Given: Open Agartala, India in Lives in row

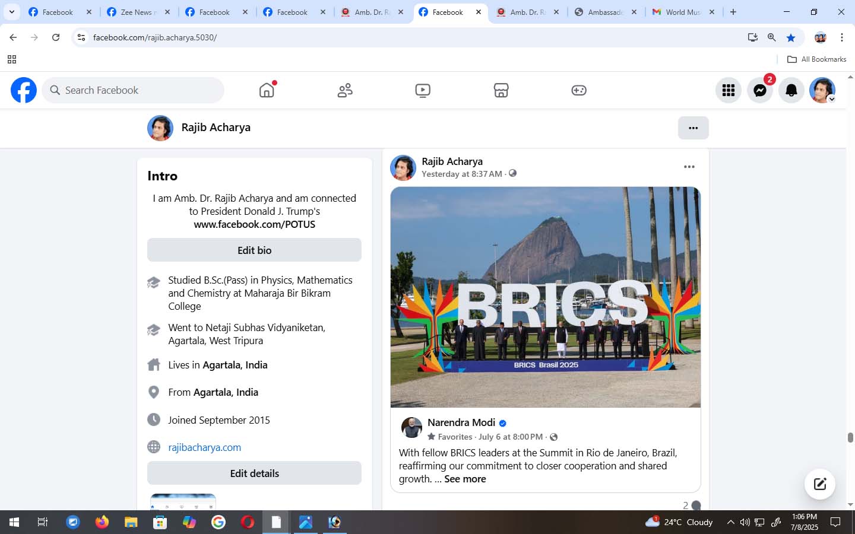Looking at the screenshot, I should [x=235, y=365].
